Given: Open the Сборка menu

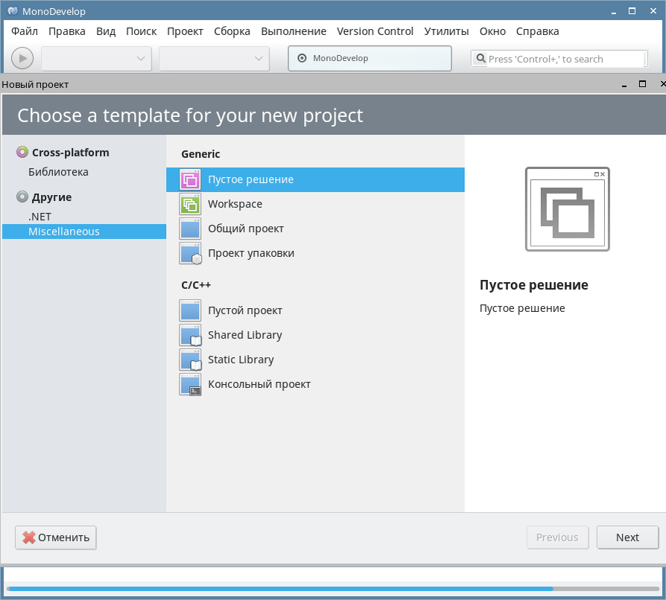Looking at the screenshot, I should [x=232, y=31].
